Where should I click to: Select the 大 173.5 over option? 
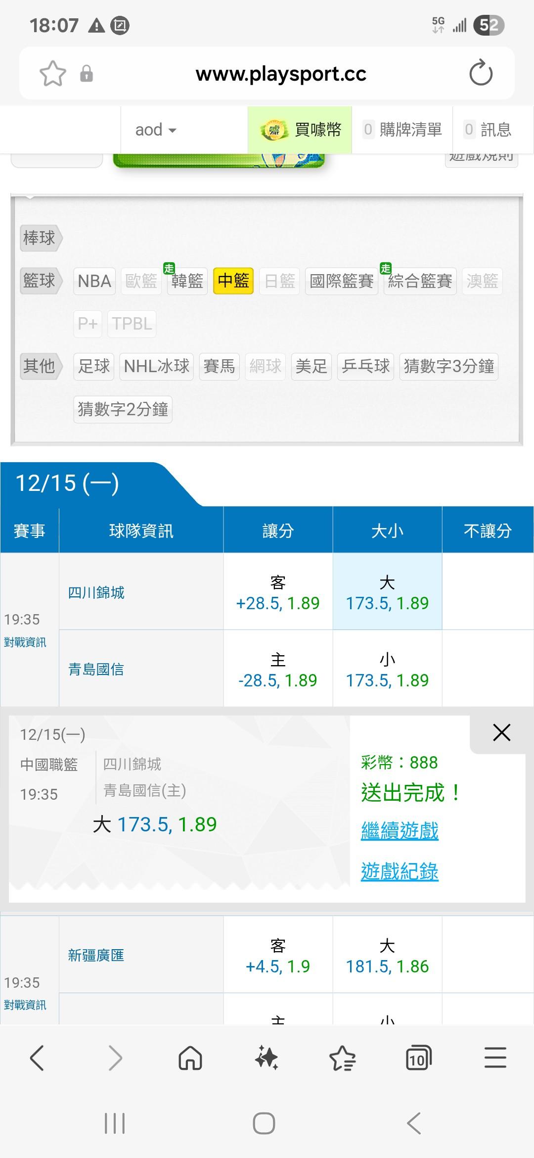click(x=387, y=592)
